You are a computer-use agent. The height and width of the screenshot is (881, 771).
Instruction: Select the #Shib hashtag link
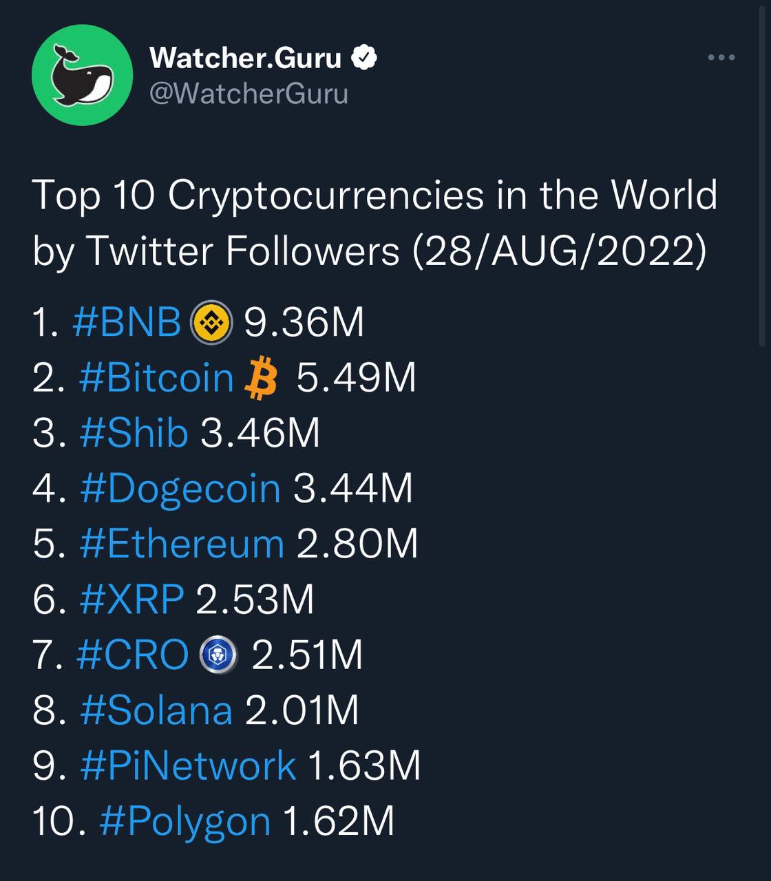[x=134, y=433]
